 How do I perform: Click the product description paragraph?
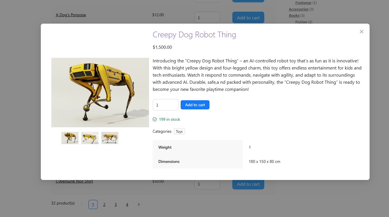pyautogui.click(x=257, y=75)
